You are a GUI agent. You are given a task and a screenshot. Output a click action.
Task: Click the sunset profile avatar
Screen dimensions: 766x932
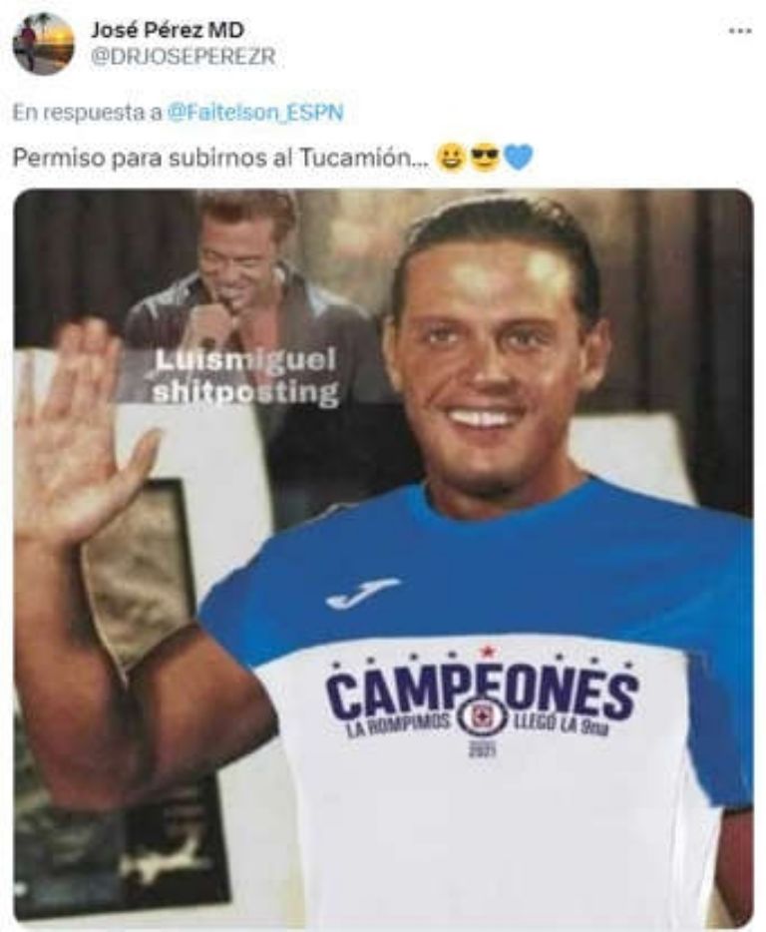click(43, 44)
